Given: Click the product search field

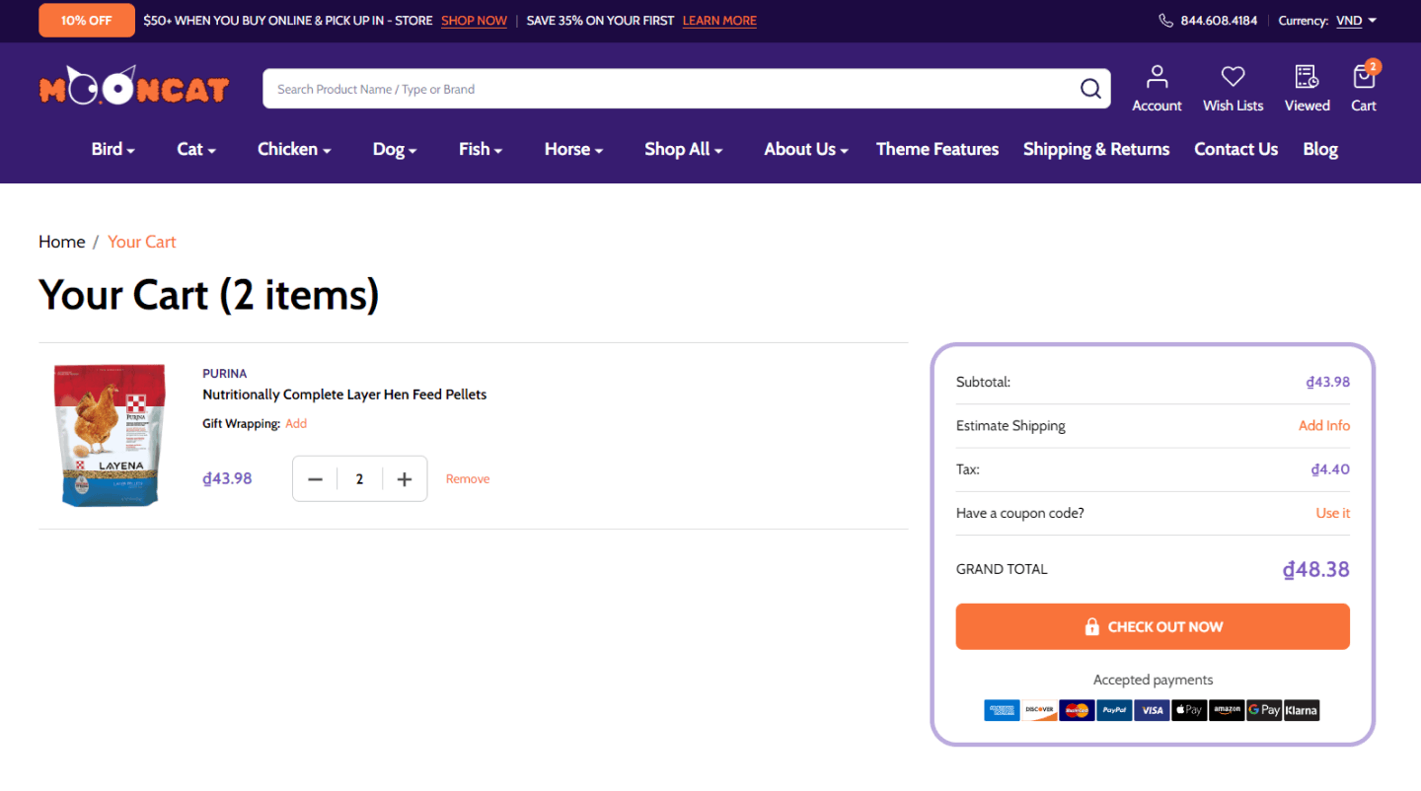Looking at the screenshot, I should [x=671, y=89].
